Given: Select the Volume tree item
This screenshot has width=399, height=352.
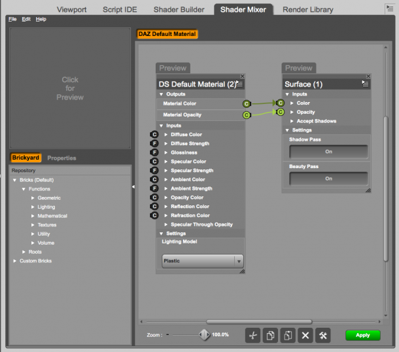Looking at the screenshot, I should pos(46,243).
